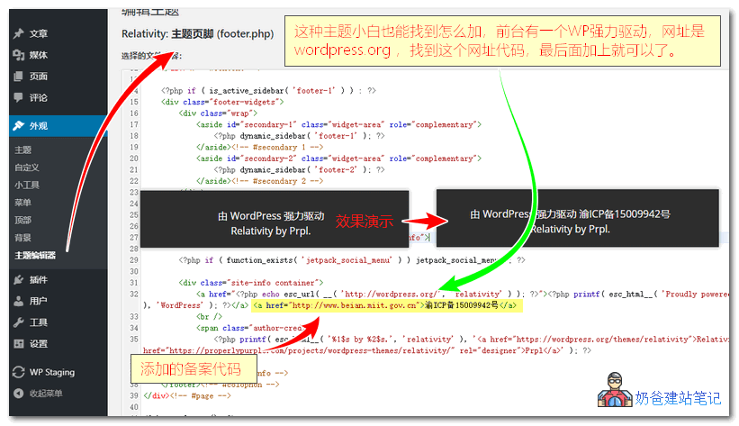Click the paintbrush icon beside 外观

point(18,126)
